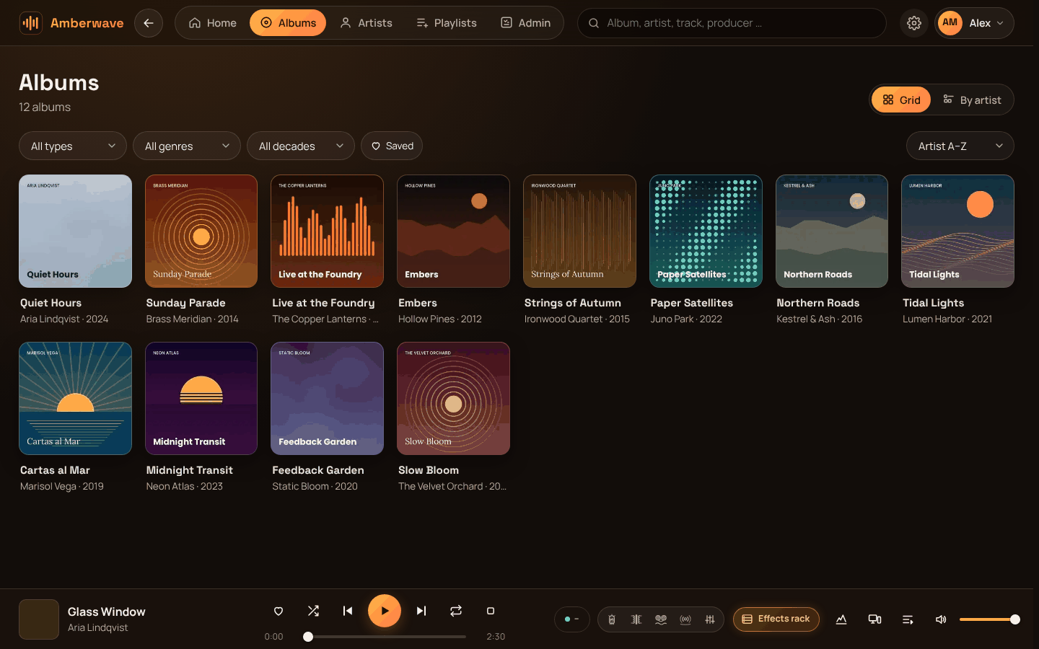Screen dimensions: 1039x649
Task: Open the Cartas al Mar album cover
Action: coord(75,398)
